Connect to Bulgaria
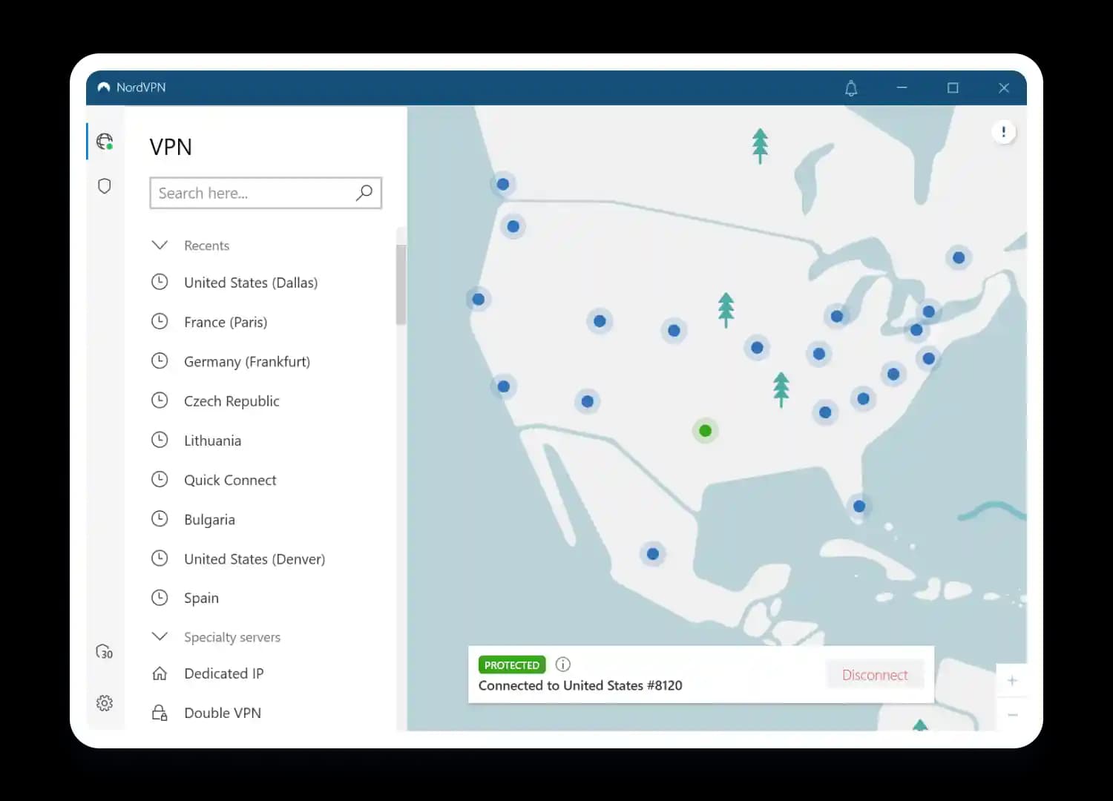Screen dimensions: 1113x801 point(209,519)
